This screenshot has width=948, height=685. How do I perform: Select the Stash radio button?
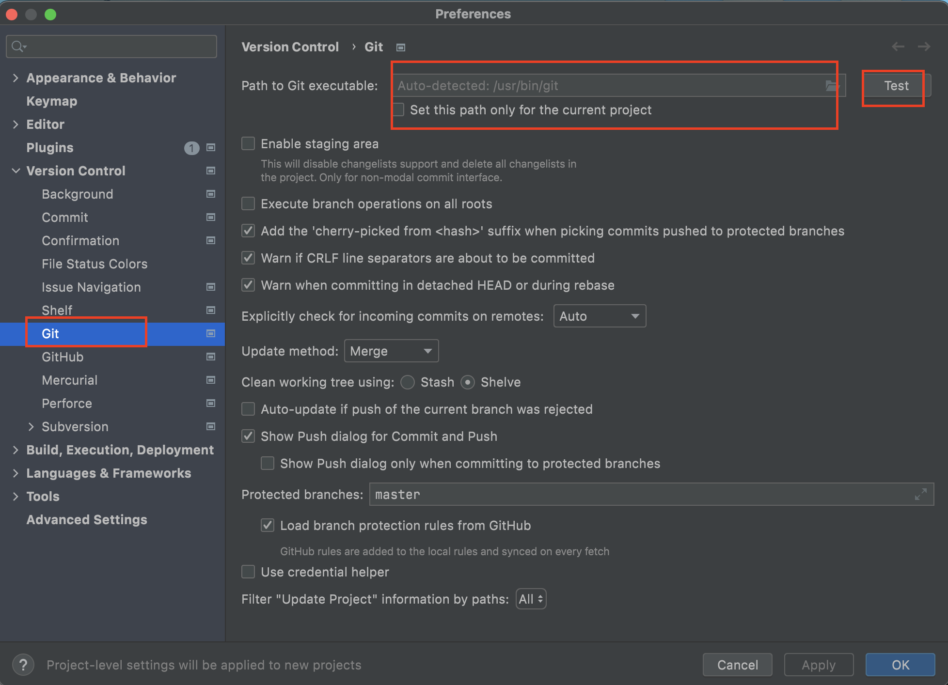[408, 382]
